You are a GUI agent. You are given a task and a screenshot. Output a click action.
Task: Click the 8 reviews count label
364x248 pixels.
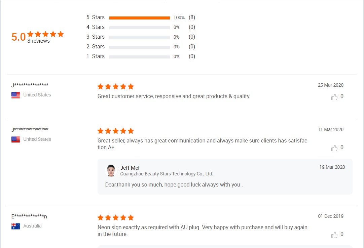click(38, 41)
